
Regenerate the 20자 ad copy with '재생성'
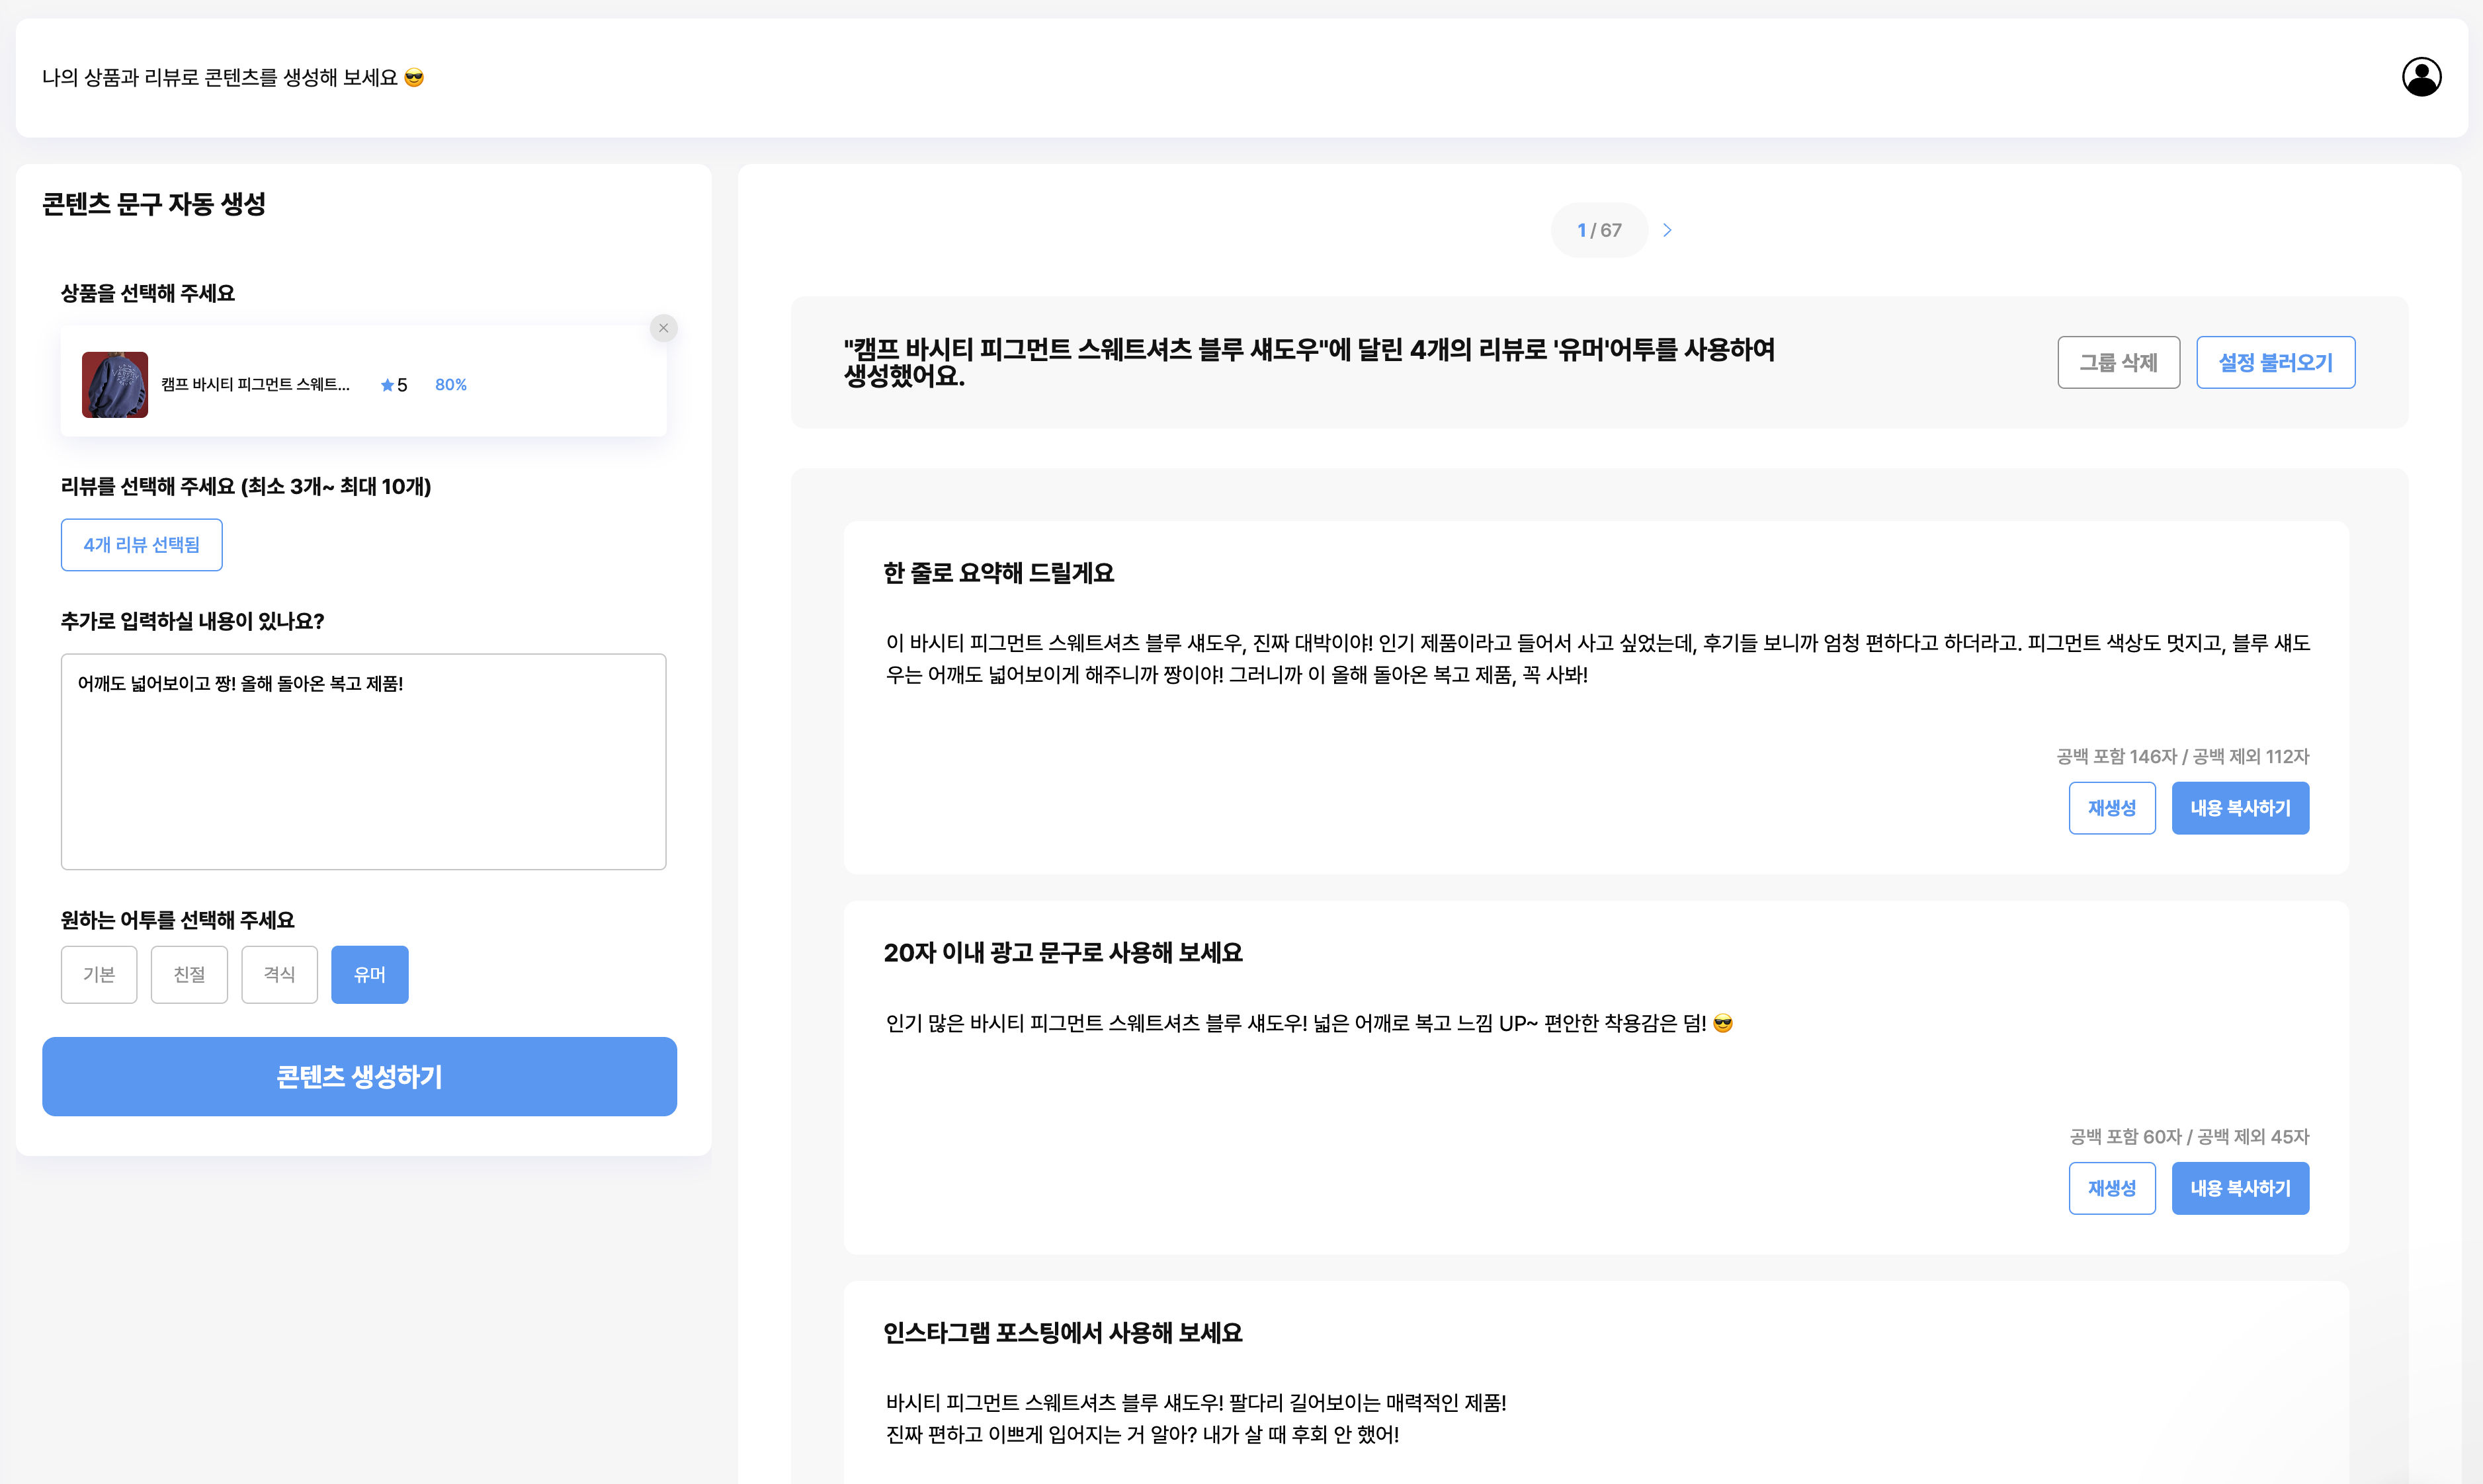point(2112,1188)
